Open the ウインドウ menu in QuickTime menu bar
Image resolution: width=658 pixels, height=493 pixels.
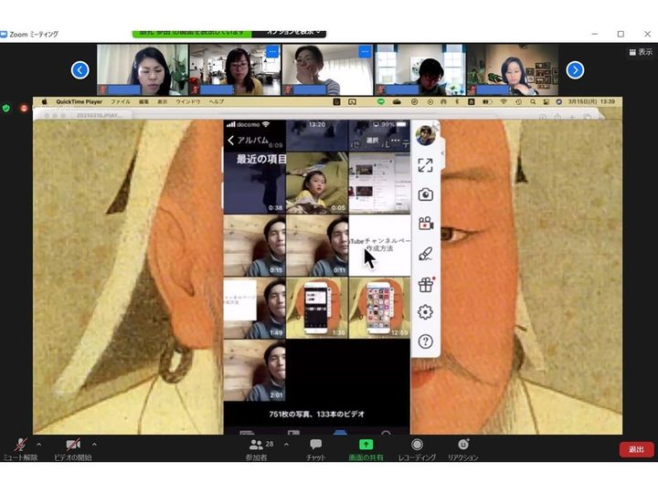coord(188,101)
